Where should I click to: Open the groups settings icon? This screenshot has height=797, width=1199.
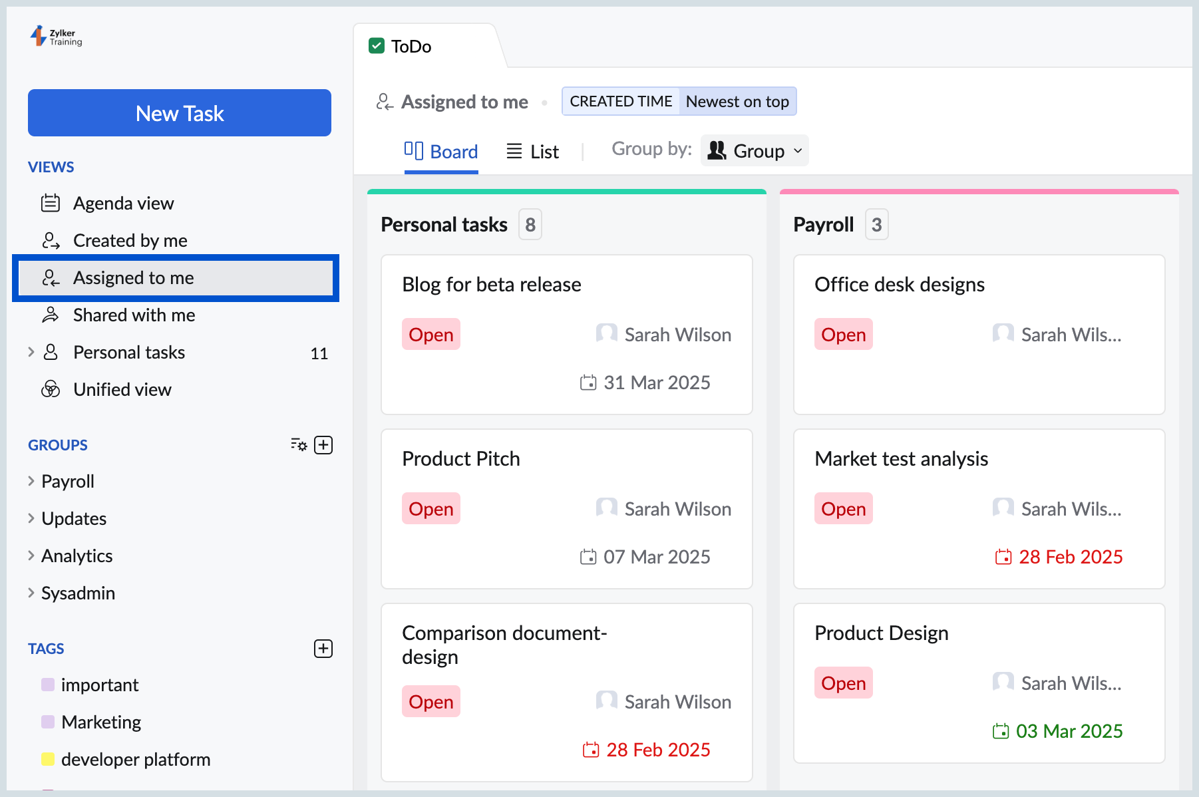pyautogui.click(x=299, y=444)
